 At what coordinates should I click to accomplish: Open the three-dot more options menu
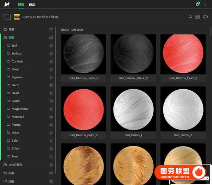point(205,4)
